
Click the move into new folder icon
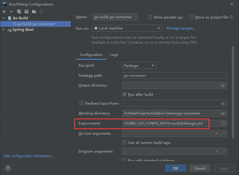coord(34,12)
